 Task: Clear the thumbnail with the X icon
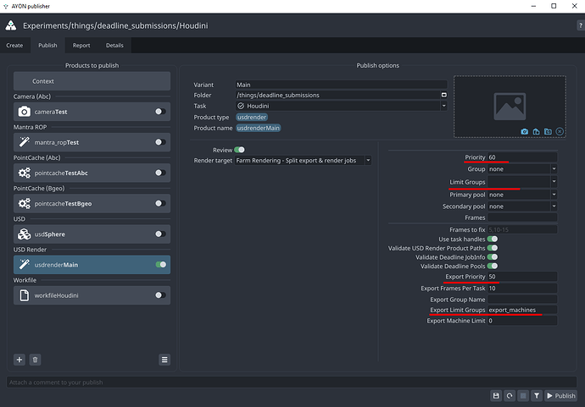click(560, 131)
